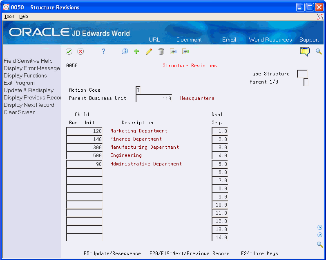Click the empty child unit field beside sequence 6.0

(x=85, y=172)
